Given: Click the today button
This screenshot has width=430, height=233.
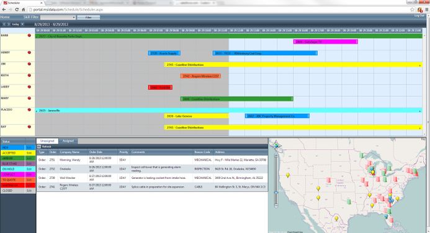Looking at the screenshot, I should click(x=16, y=24).
